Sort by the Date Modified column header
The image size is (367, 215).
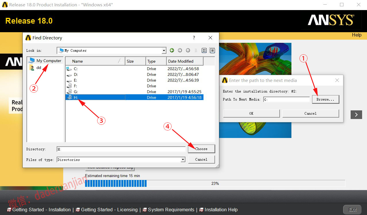[185, 61]
